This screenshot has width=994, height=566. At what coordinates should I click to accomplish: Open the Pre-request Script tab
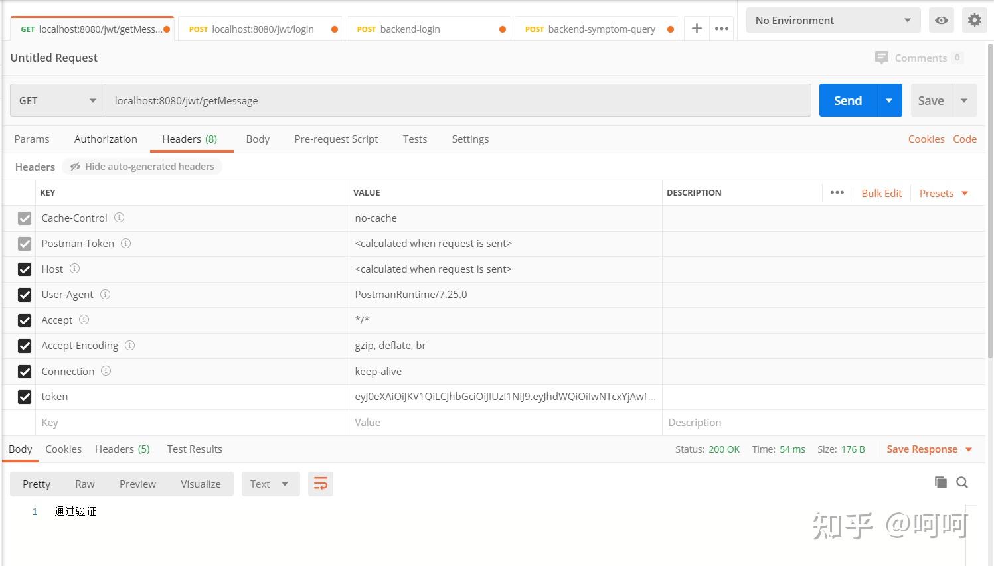point(336,139)
